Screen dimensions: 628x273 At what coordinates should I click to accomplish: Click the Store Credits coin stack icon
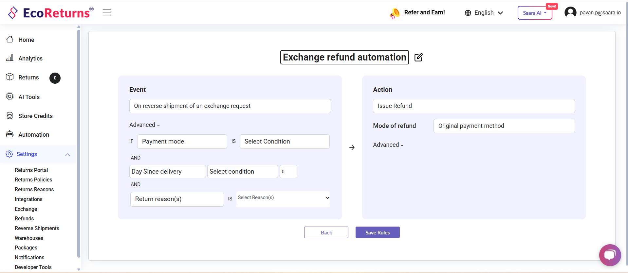click(10, 116)
